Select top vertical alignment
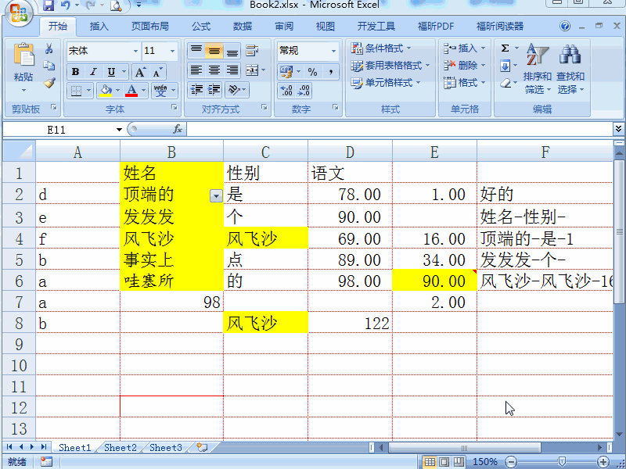The width and height of the screenshot is (626, 469). pyautogui.click(x=196, y=51)
